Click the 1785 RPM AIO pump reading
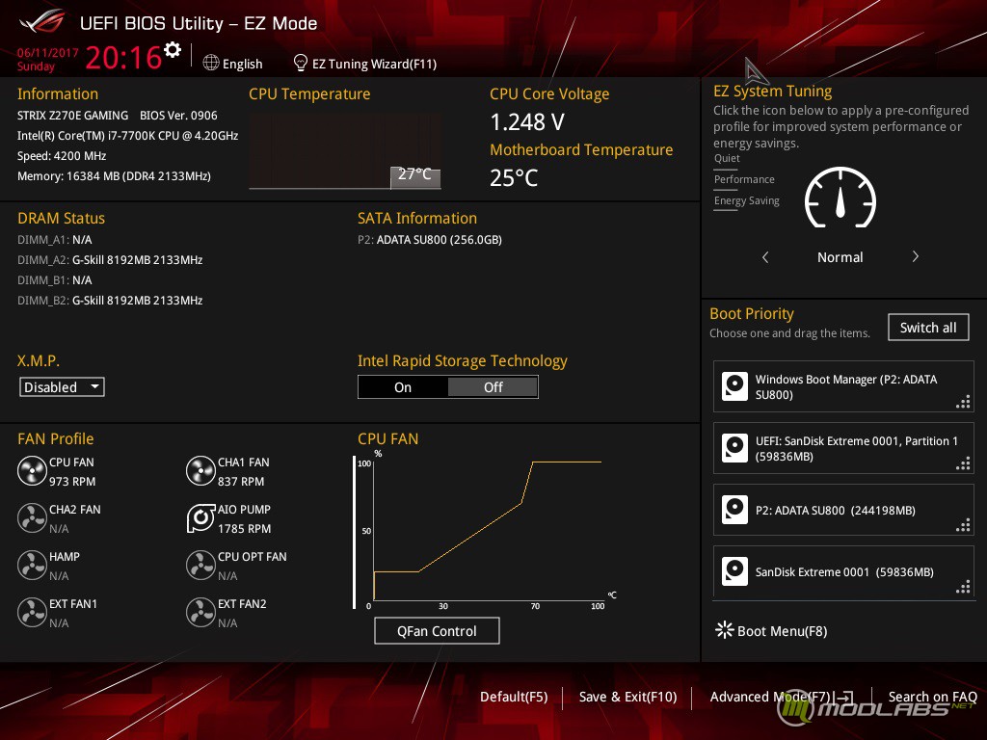 pos(244,529)
